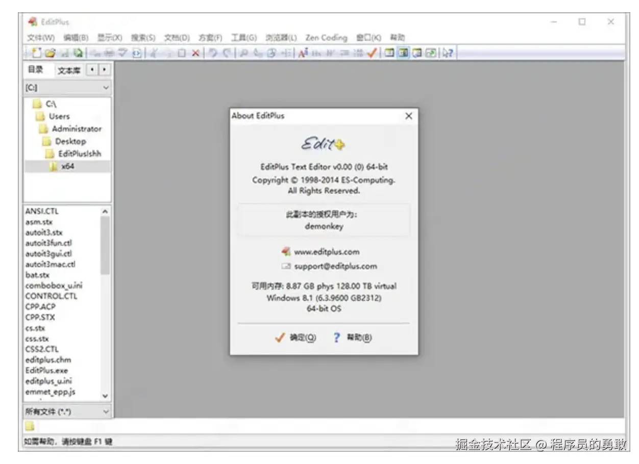This screenshot has width=639, height=464.
Task: Click the Cut scissors toolbar icon
Action: (x=153, y=53)
